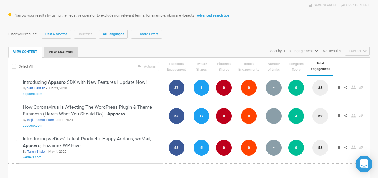Screen dimensions: 378x178
Task: Open the blue chat support bubble
Action: [x=364, y=164]
